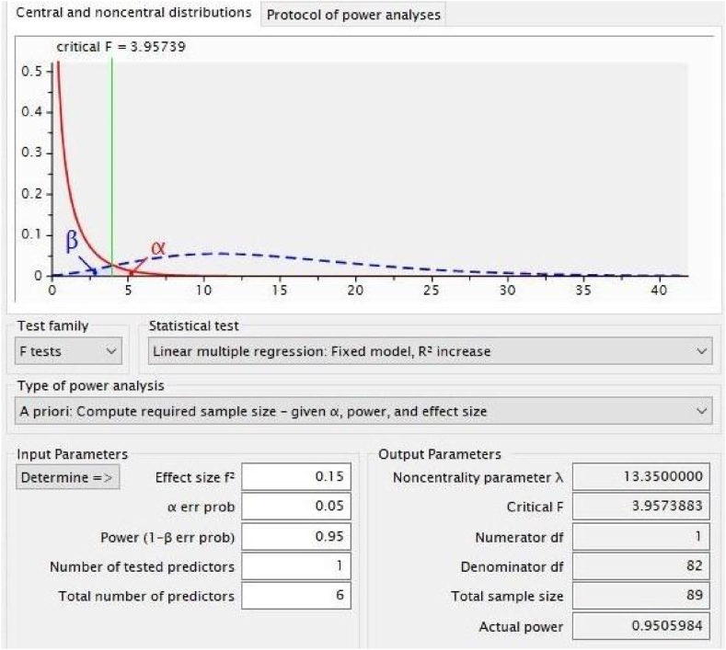This screenshot has height=650, width=726.
Task: Select the α err prob input field
Action: 296,507
